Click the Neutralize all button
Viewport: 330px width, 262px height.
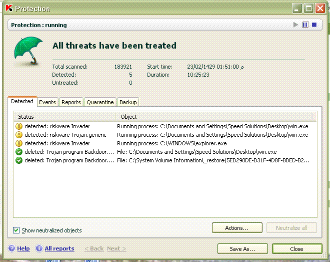tap(291, 228)
